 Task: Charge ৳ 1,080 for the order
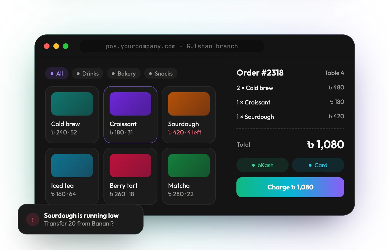tap(290, 187)
